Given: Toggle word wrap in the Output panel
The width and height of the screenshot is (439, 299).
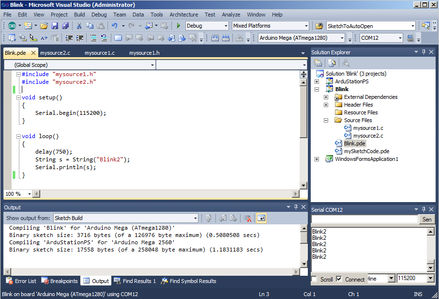Looking at the screenshot, I should [x=261, y=218].
